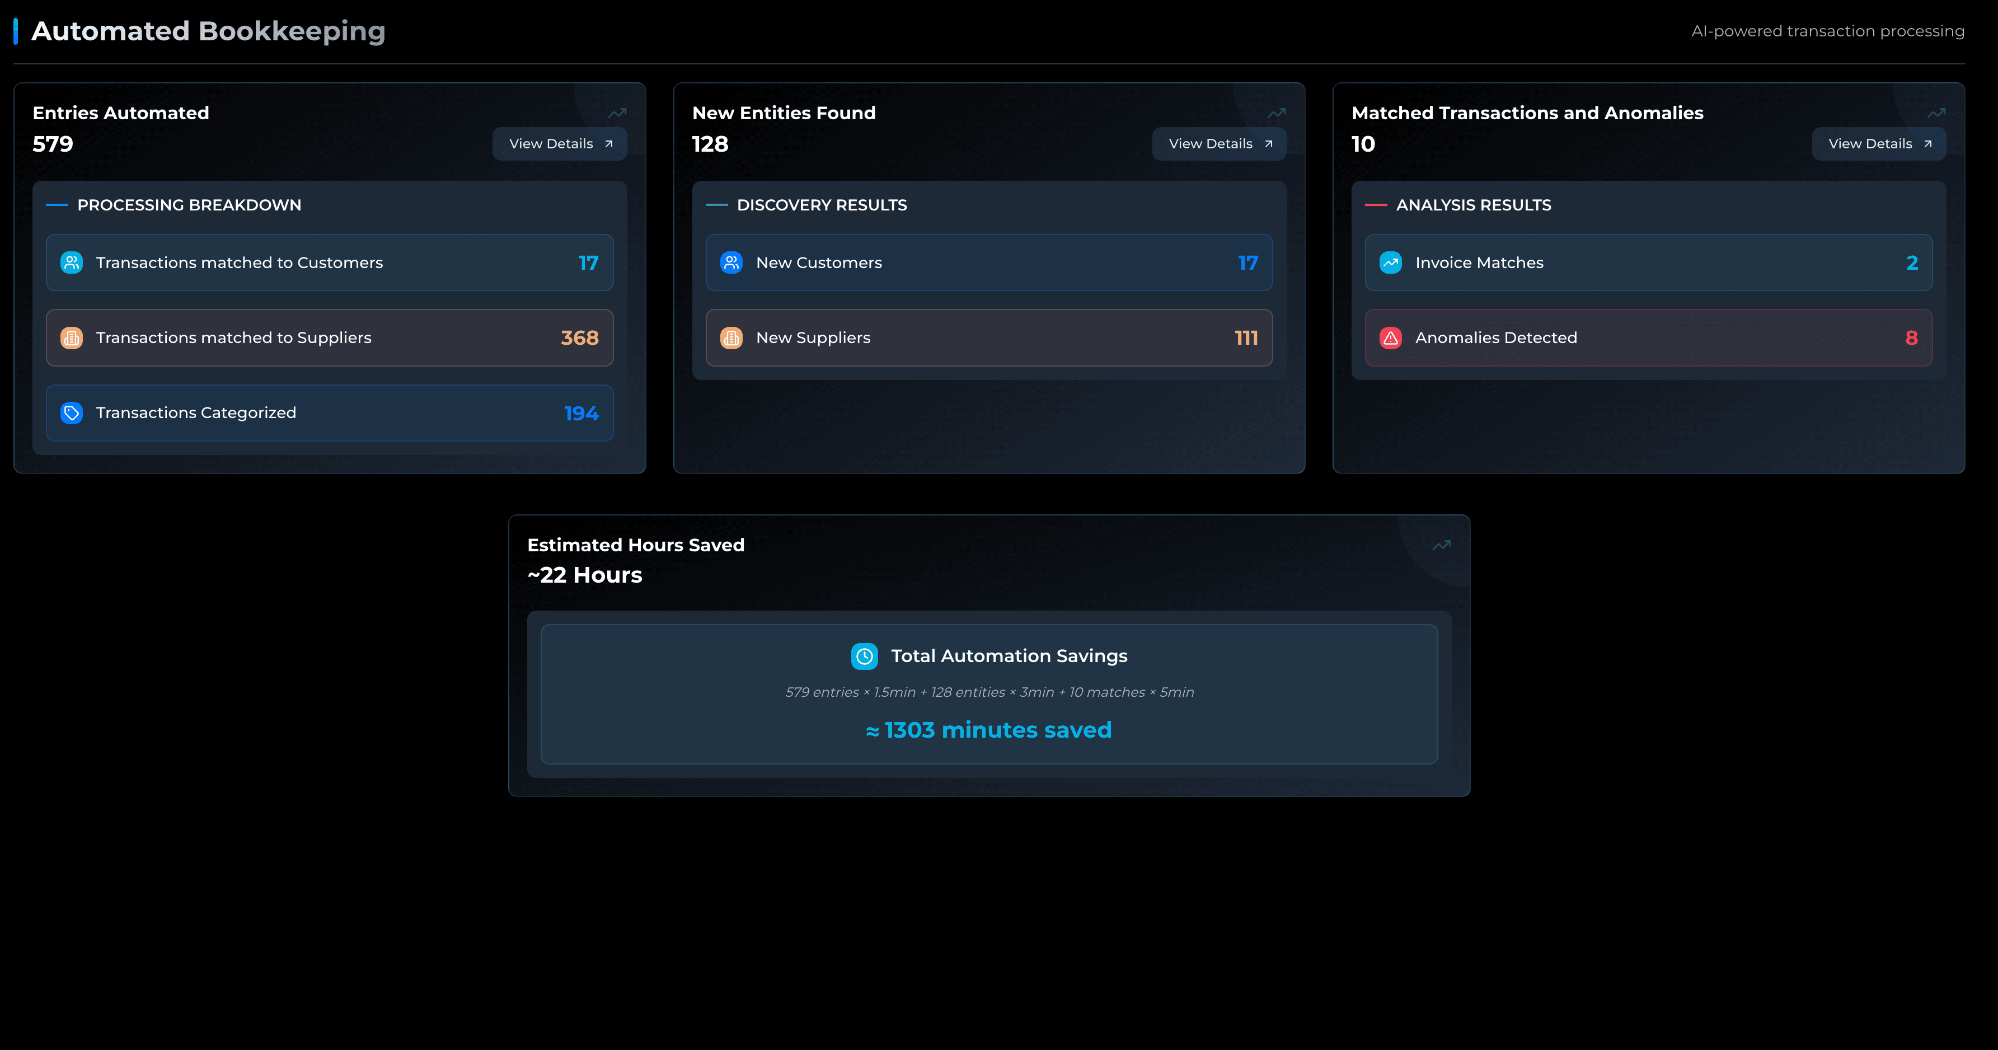Click the value 17 for Transactions matched to Customers

click(589, 263)
